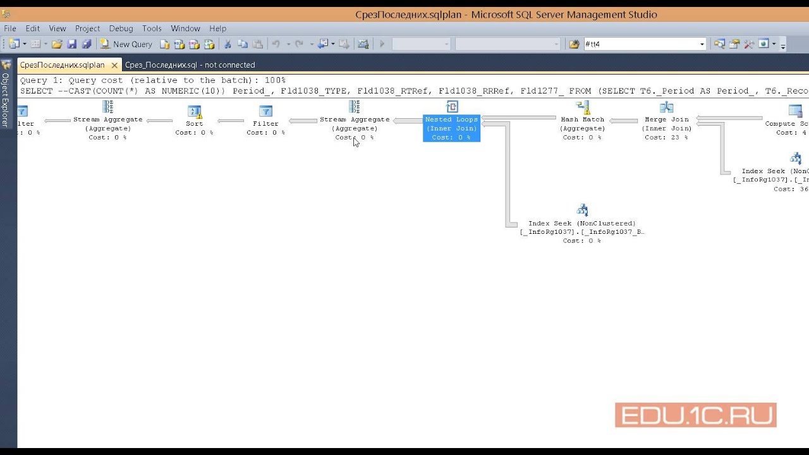Click the web browser window icon
Screen dimensions: 809x455
763,44
